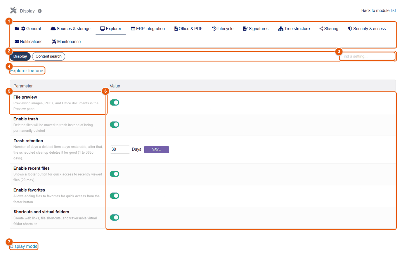Follow Back to module list link
The image size is (404, 253).
pos(379,10)
